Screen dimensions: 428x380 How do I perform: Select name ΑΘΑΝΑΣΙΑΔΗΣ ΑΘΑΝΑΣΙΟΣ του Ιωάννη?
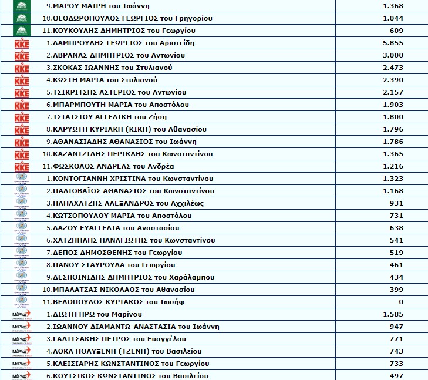(x=124, y=142)
